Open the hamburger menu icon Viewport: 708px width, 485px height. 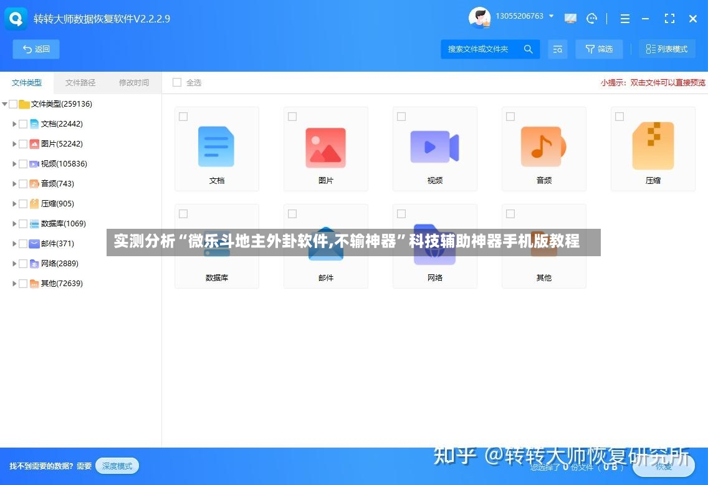click(x=625, y=19)
